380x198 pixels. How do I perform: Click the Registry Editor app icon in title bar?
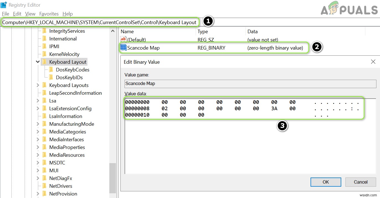[x=4, y=5]
